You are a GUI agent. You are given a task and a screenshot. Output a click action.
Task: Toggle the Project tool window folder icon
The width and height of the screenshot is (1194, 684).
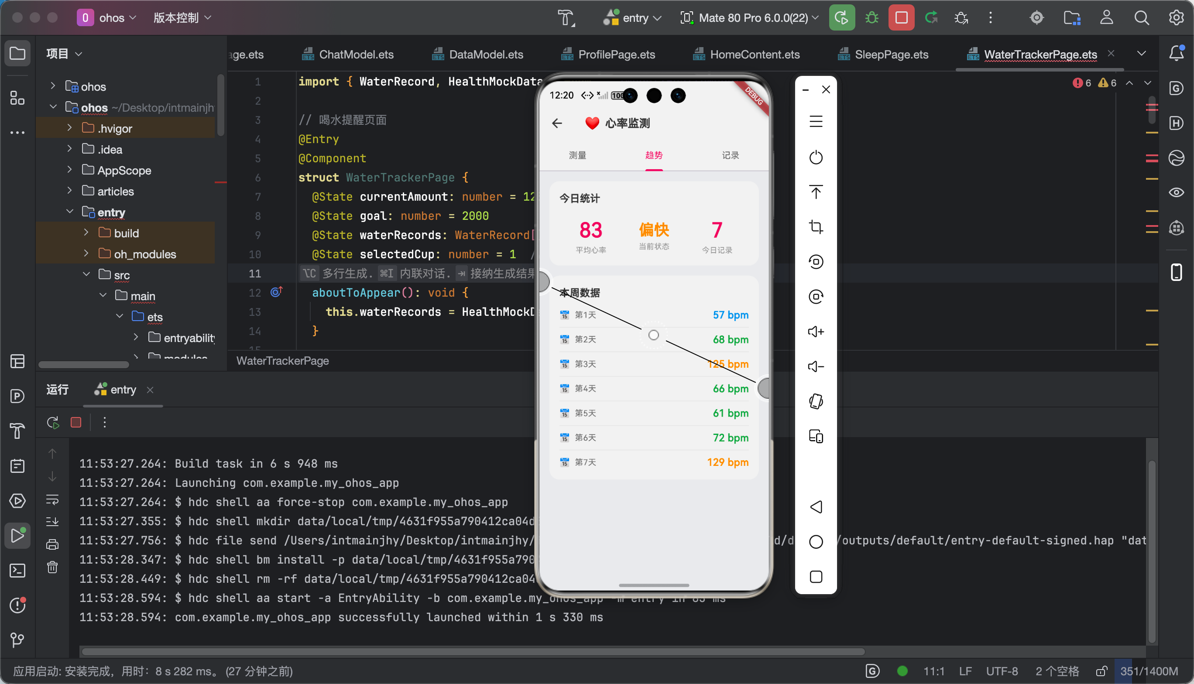coord(17,53)
